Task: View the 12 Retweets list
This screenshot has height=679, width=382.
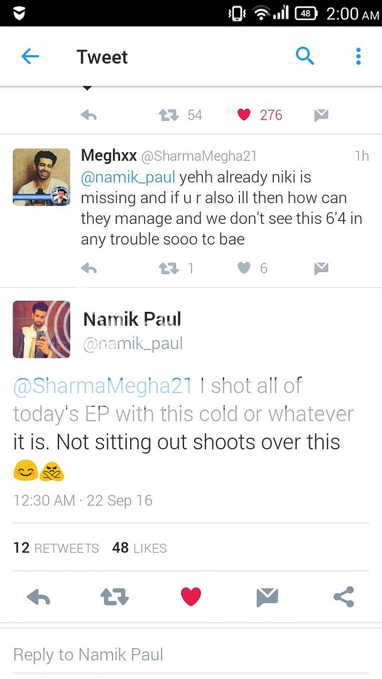Action: (56, 548)
